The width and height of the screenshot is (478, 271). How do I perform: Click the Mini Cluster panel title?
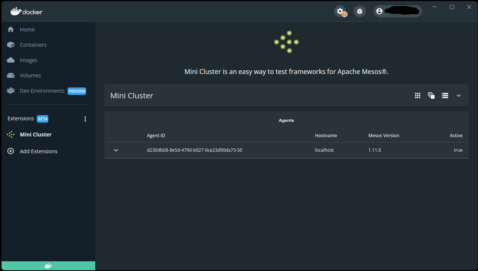click(x=132, y=96)
